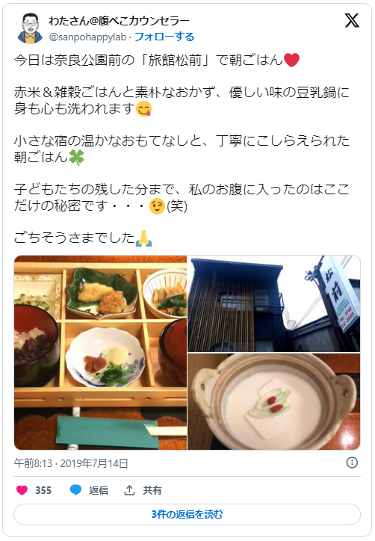Image resolution: width=375 pixels, height=541 pixels.
Task: Click the cartoon profile avatar
Action: pyautogui.click(x=30, y=28)
